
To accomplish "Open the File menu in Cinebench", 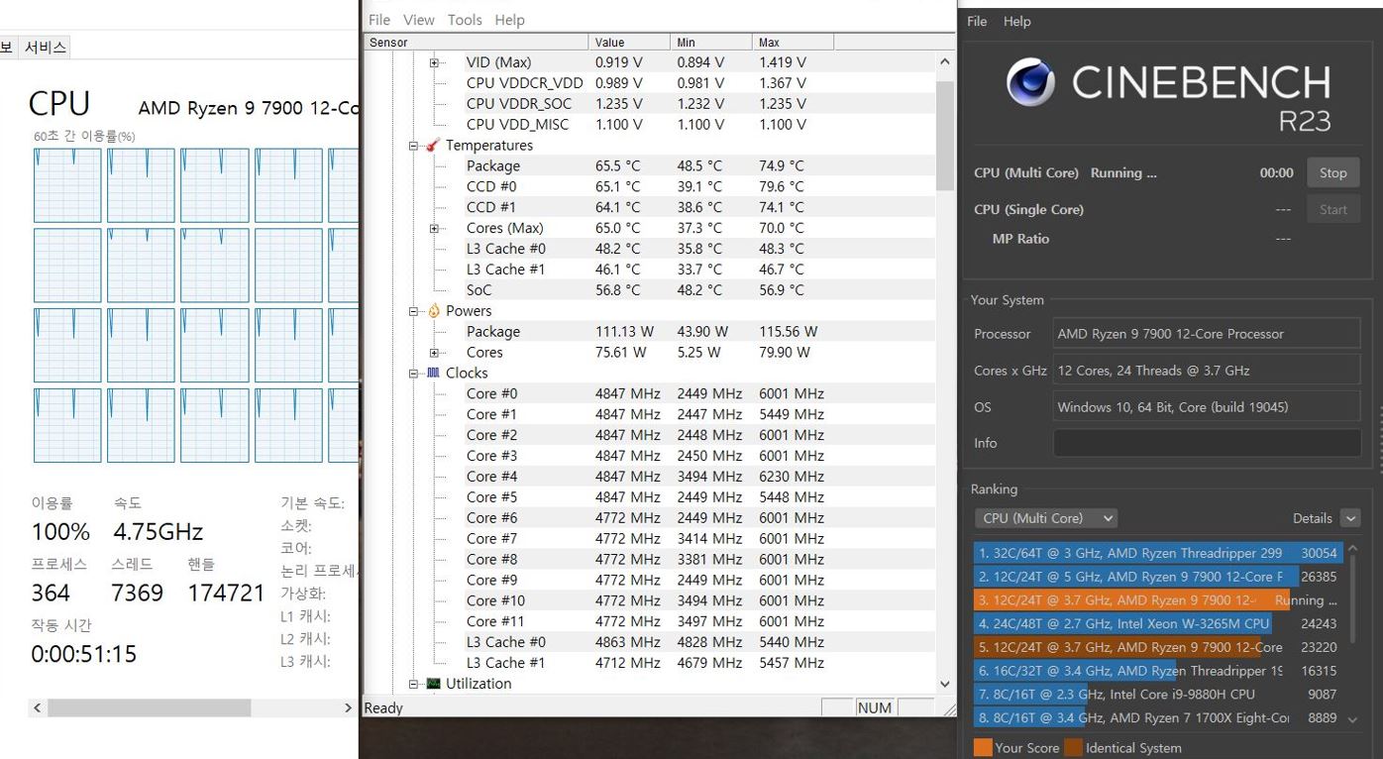I will pos(977,21).
